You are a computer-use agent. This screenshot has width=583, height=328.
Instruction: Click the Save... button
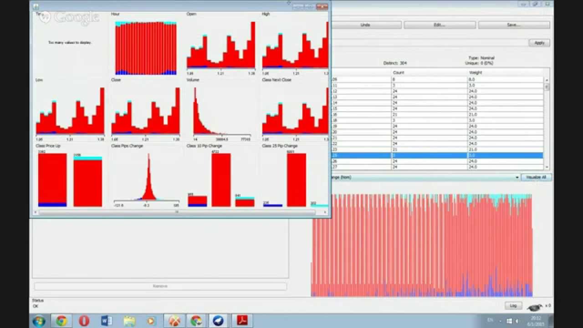point(514,25)
